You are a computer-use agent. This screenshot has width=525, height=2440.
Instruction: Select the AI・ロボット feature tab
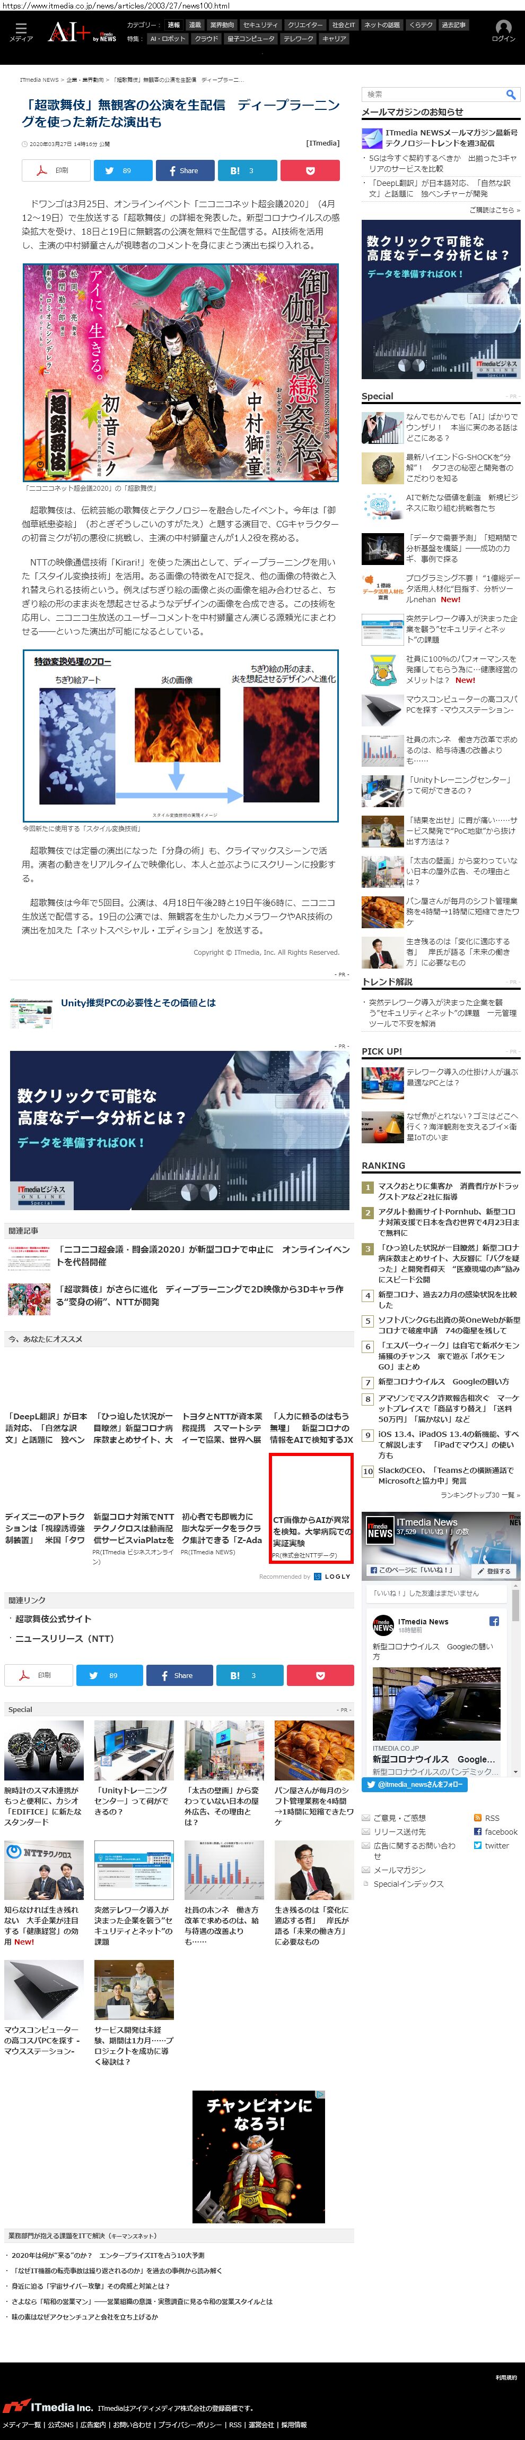click(168, 39)
